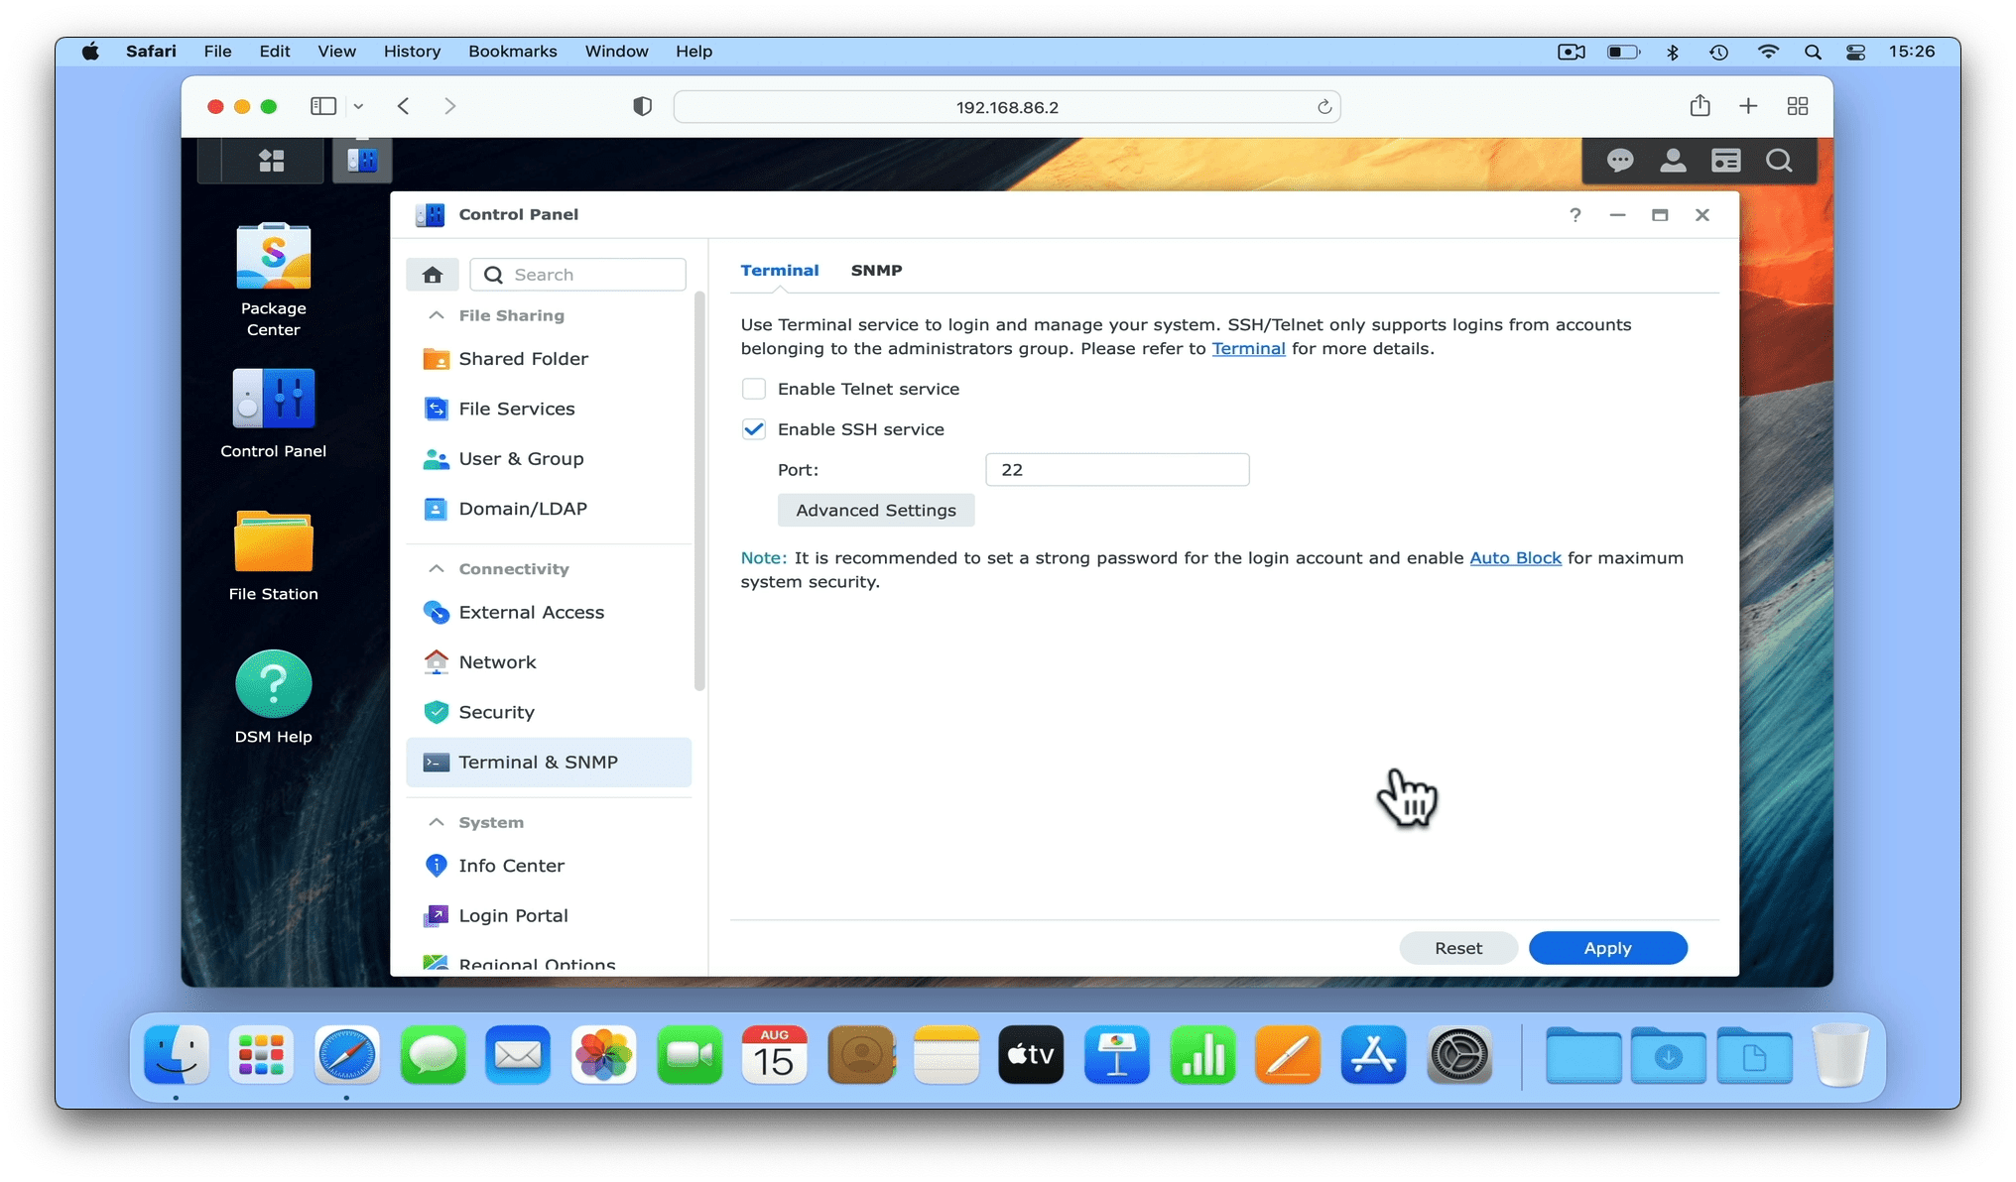Open Domain/LDAP settings
This screenshot has height=1182, width=2016.
coord(549,509)
